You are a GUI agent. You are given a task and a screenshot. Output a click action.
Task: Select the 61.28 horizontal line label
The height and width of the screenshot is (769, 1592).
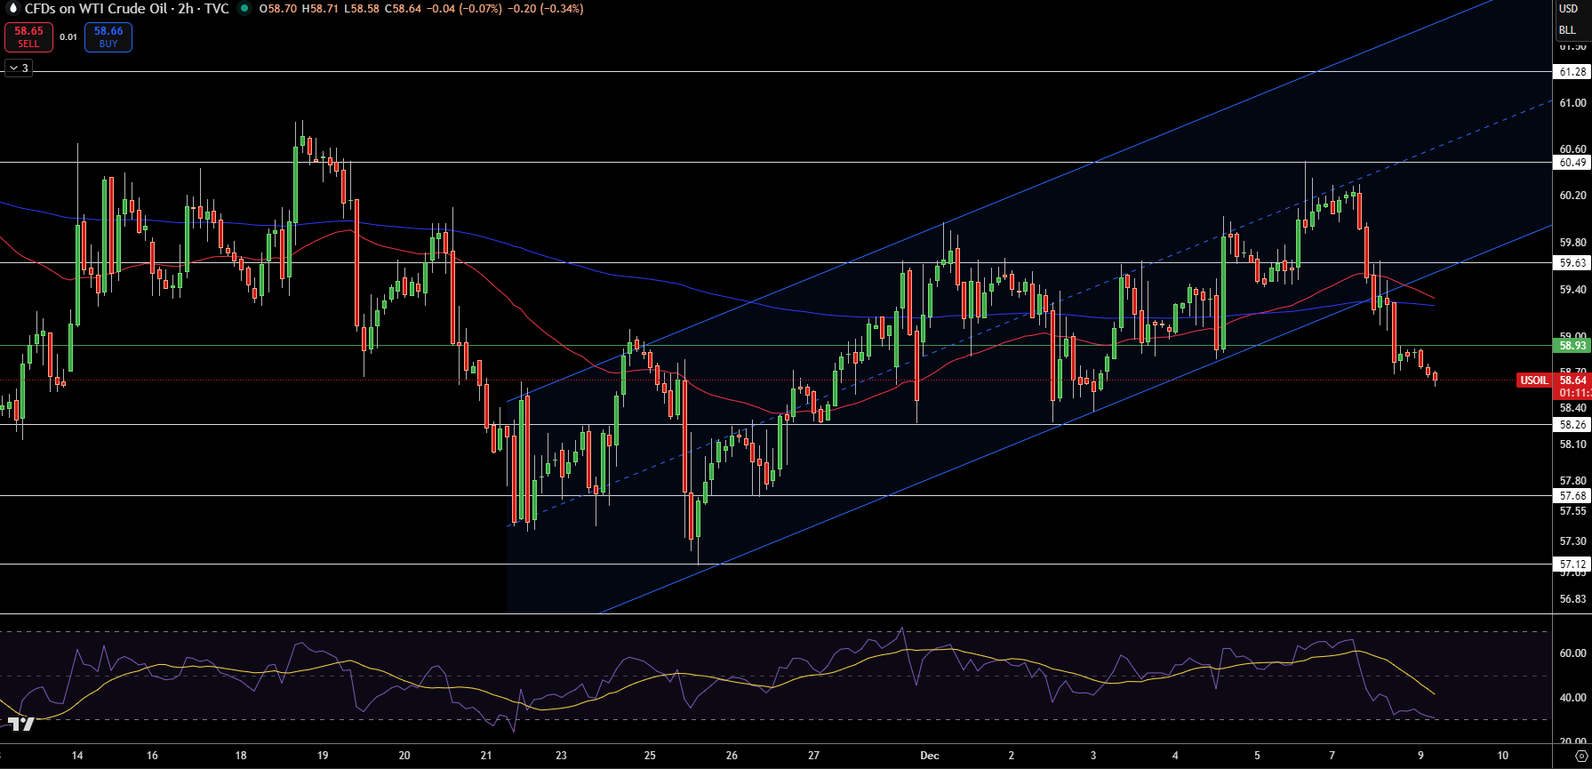[1572, 72]
